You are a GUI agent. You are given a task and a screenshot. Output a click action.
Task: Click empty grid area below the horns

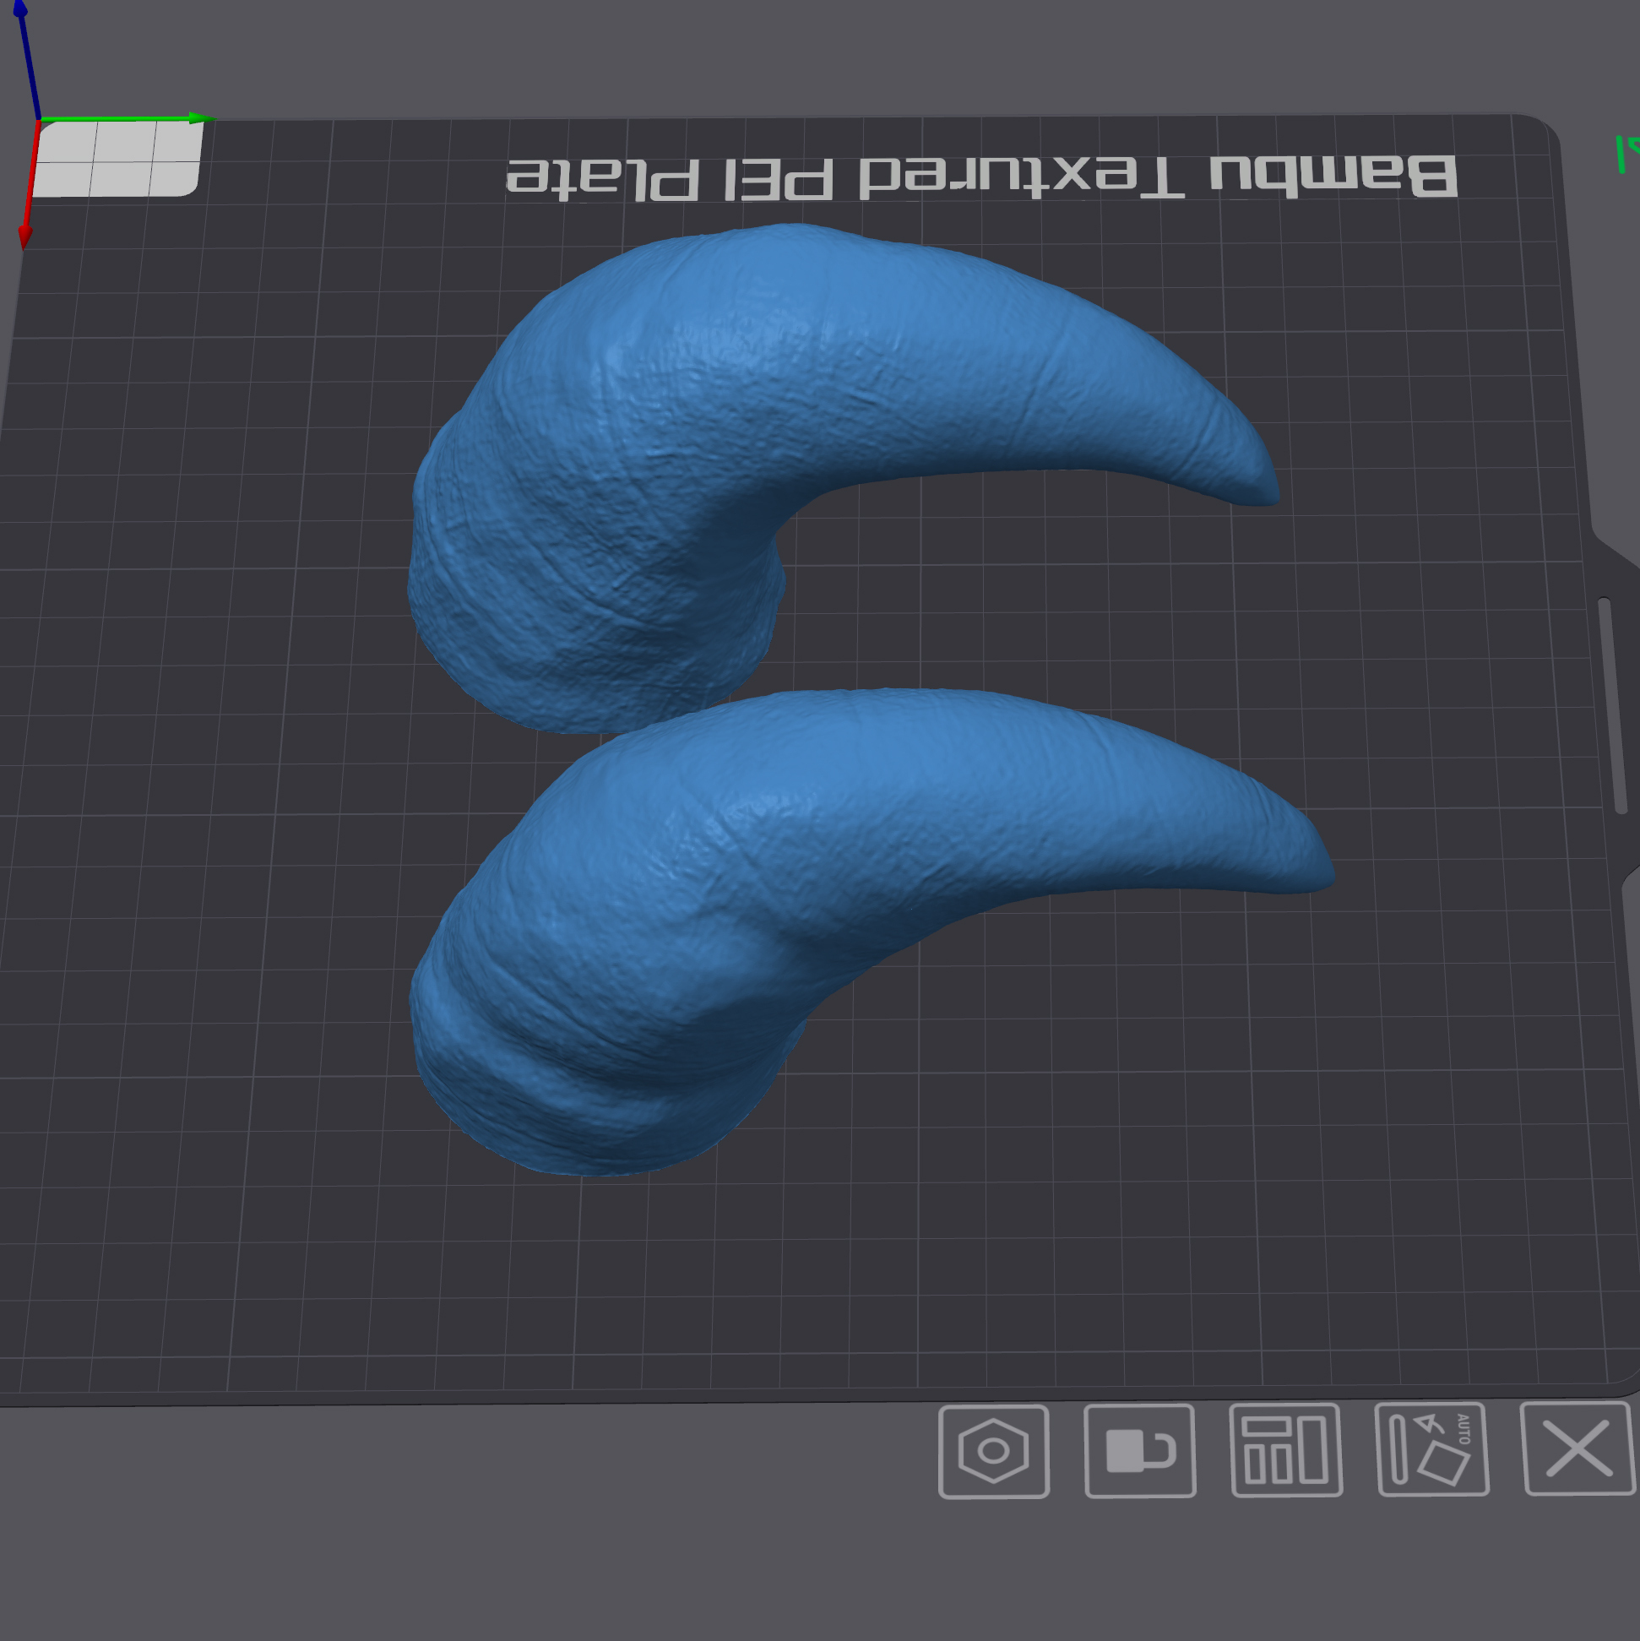coord(850,1274)
